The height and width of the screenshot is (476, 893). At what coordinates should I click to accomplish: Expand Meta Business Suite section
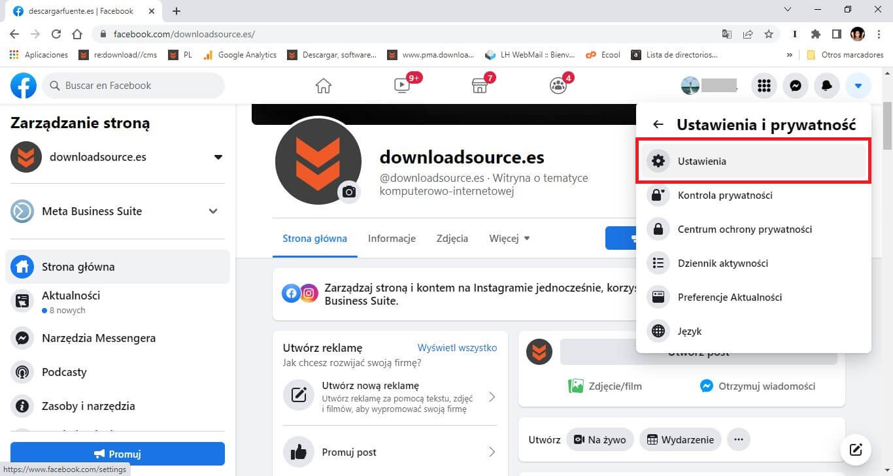click(x=212, y=211)
